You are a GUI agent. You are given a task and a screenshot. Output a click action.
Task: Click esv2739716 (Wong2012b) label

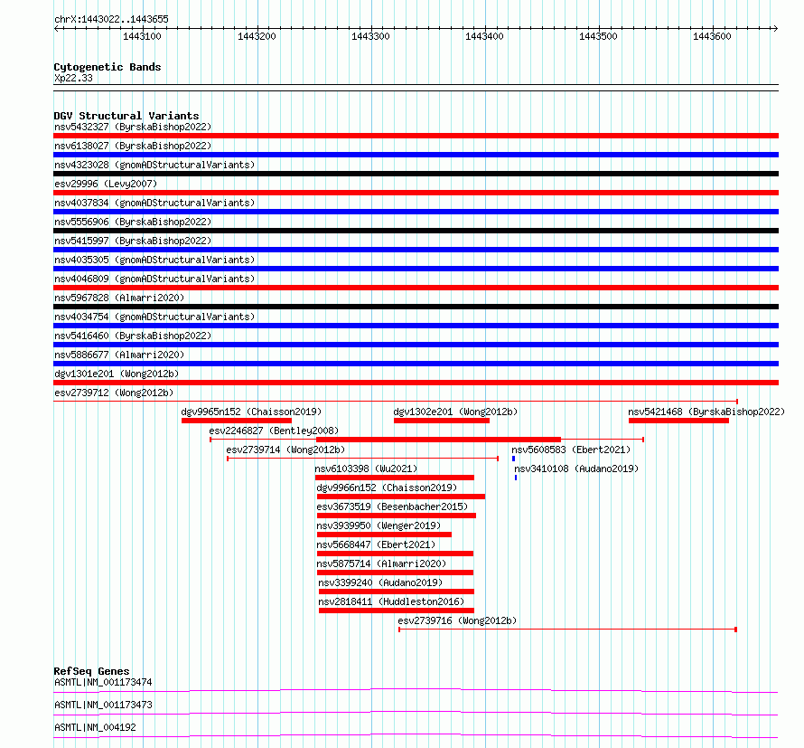coord(457,620)
